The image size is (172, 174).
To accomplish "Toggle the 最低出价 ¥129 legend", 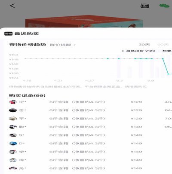I will pos(138,51).
